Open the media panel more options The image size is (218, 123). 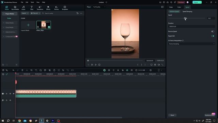click(x=81, y=13)
